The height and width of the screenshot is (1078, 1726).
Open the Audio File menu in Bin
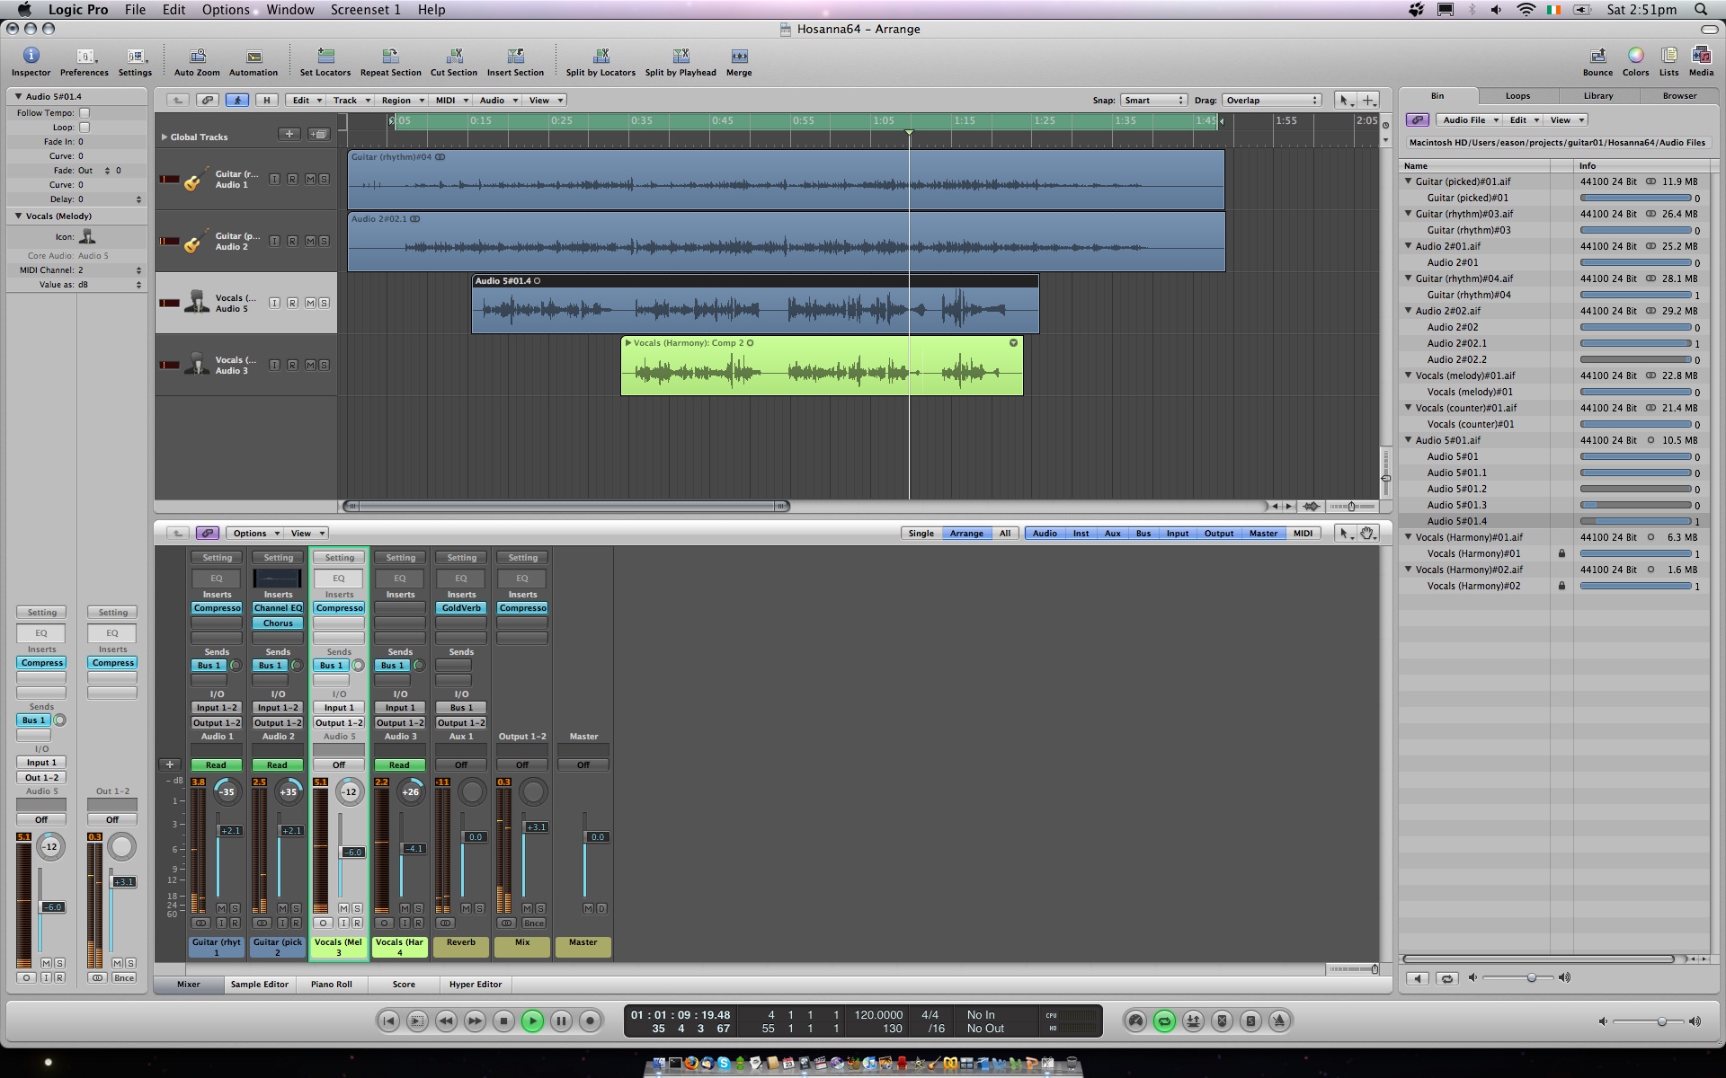point(1470,119)
